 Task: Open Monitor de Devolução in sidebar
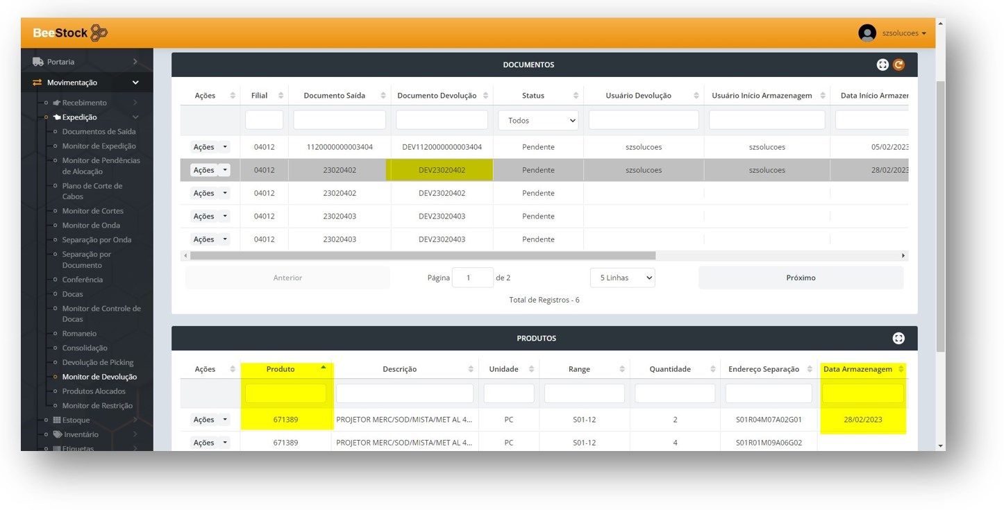coord(99,377)
